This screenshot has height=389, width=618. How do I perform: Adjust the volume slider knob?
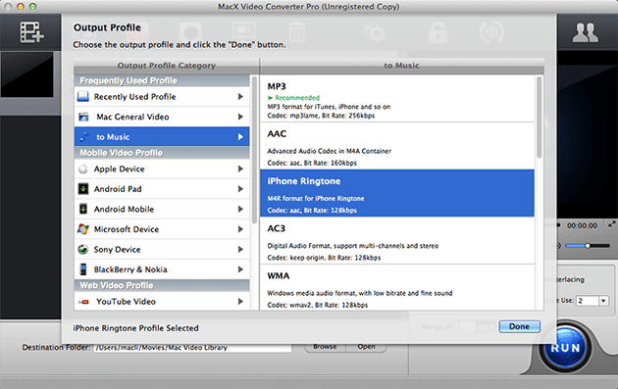pos(588,246)
